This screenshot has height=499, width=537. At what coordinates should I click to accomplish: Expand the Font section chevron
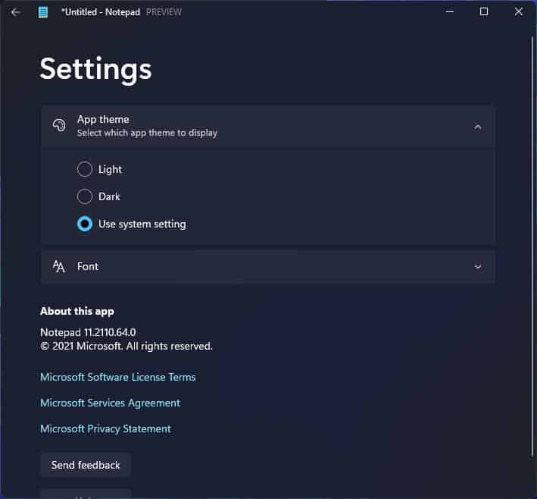pyautogui.click(x=478, y=267)
